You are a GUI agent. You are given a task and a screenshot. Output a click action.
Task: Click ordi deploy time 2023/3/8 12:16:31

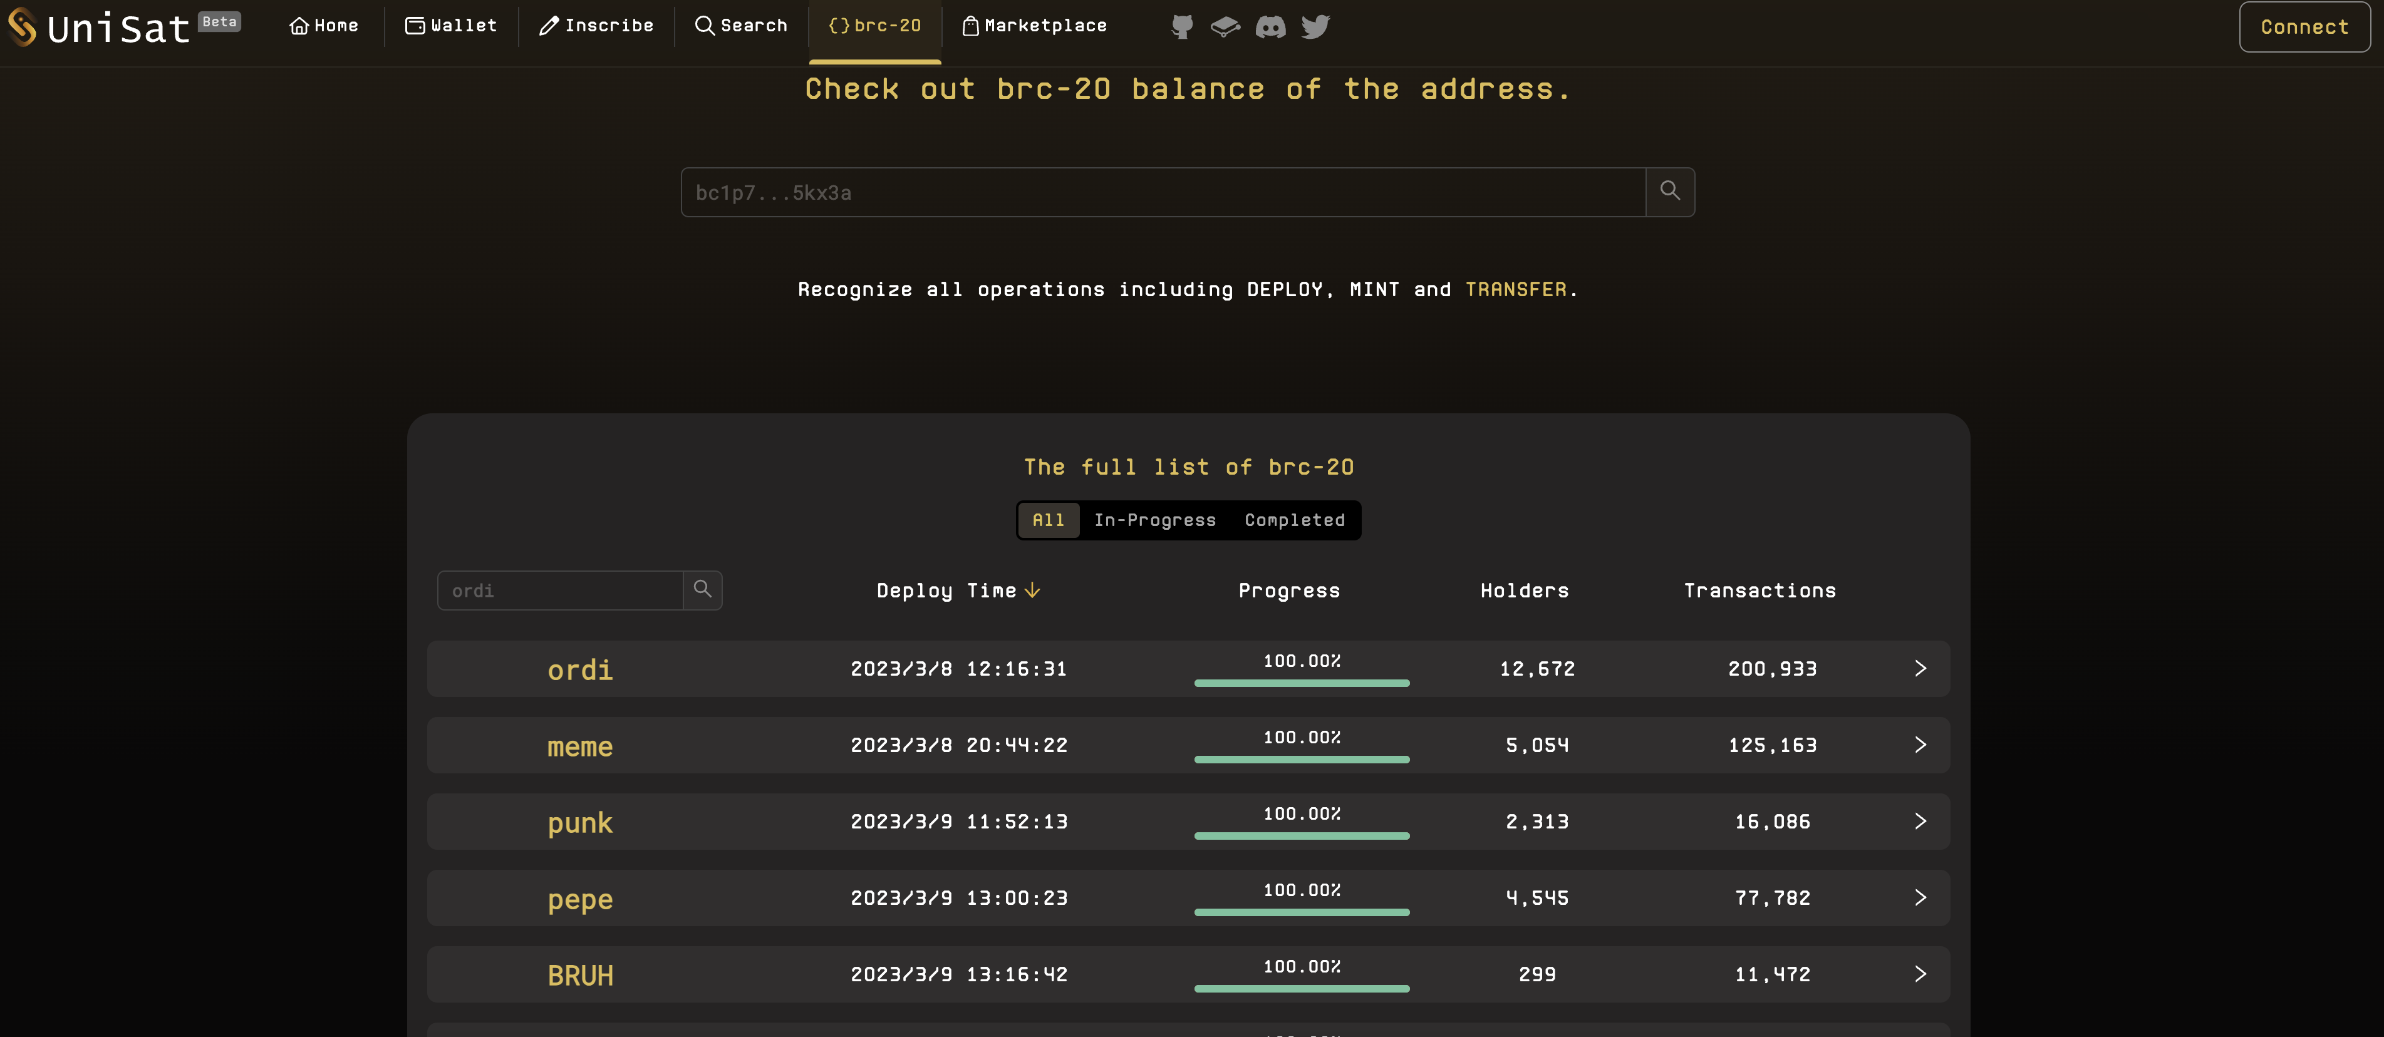[x=959, y=668]
